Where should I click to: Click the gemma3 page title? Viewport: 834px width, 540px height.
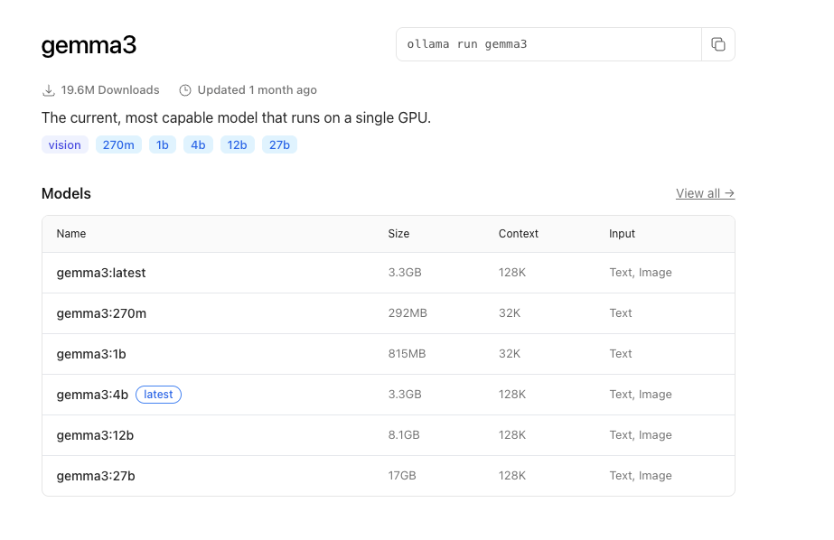click(x=89, y=45)
